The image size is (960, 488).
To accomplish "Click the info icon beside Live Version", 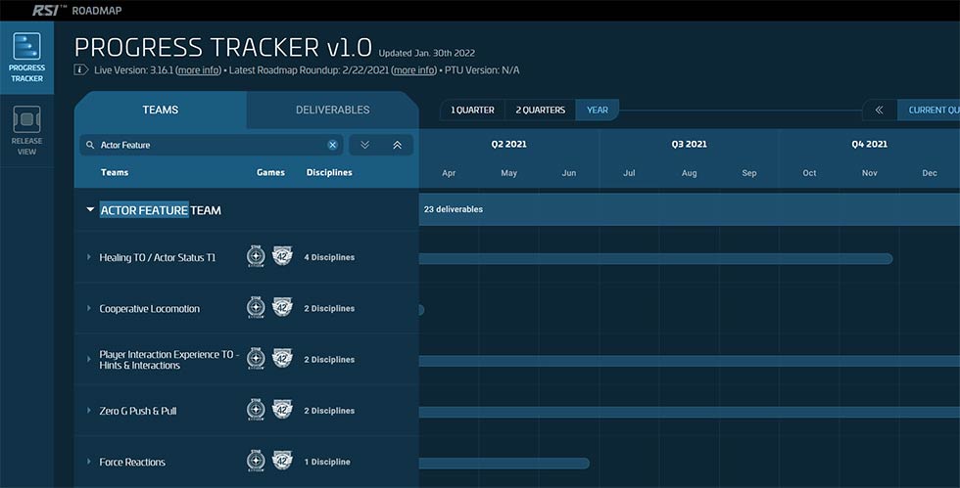I will [80, 69].
